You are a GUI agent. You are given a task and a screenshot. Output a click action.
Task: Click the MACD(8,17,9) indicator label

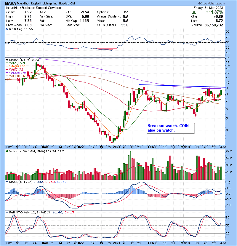(21, 182)
